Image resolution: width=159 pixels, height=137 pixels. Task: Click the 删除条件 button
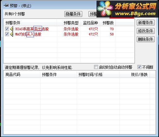click(146, 39)
